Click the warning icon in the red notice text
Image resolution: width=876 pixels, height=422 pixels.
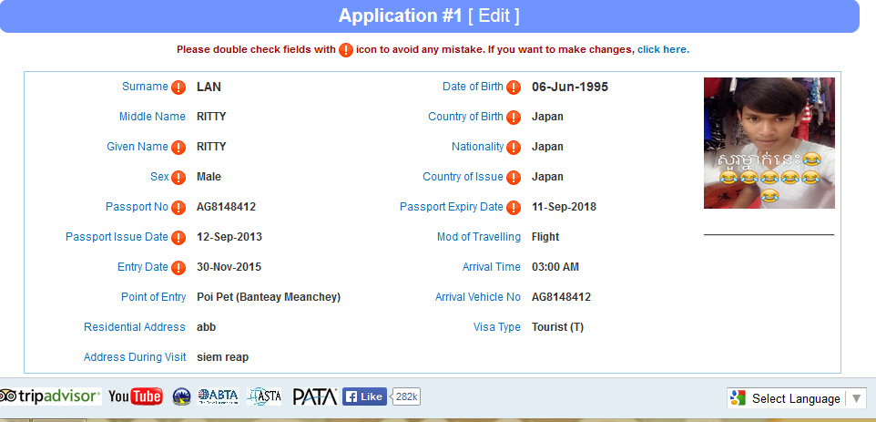pos(346,50)
